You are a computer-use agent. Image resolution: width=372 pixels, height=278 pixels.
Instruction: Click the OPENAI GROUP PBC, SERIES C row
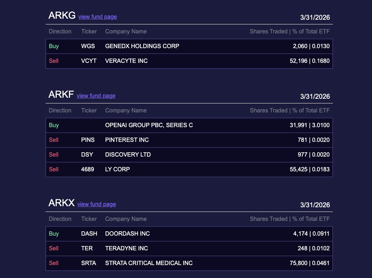coord(149,125)
